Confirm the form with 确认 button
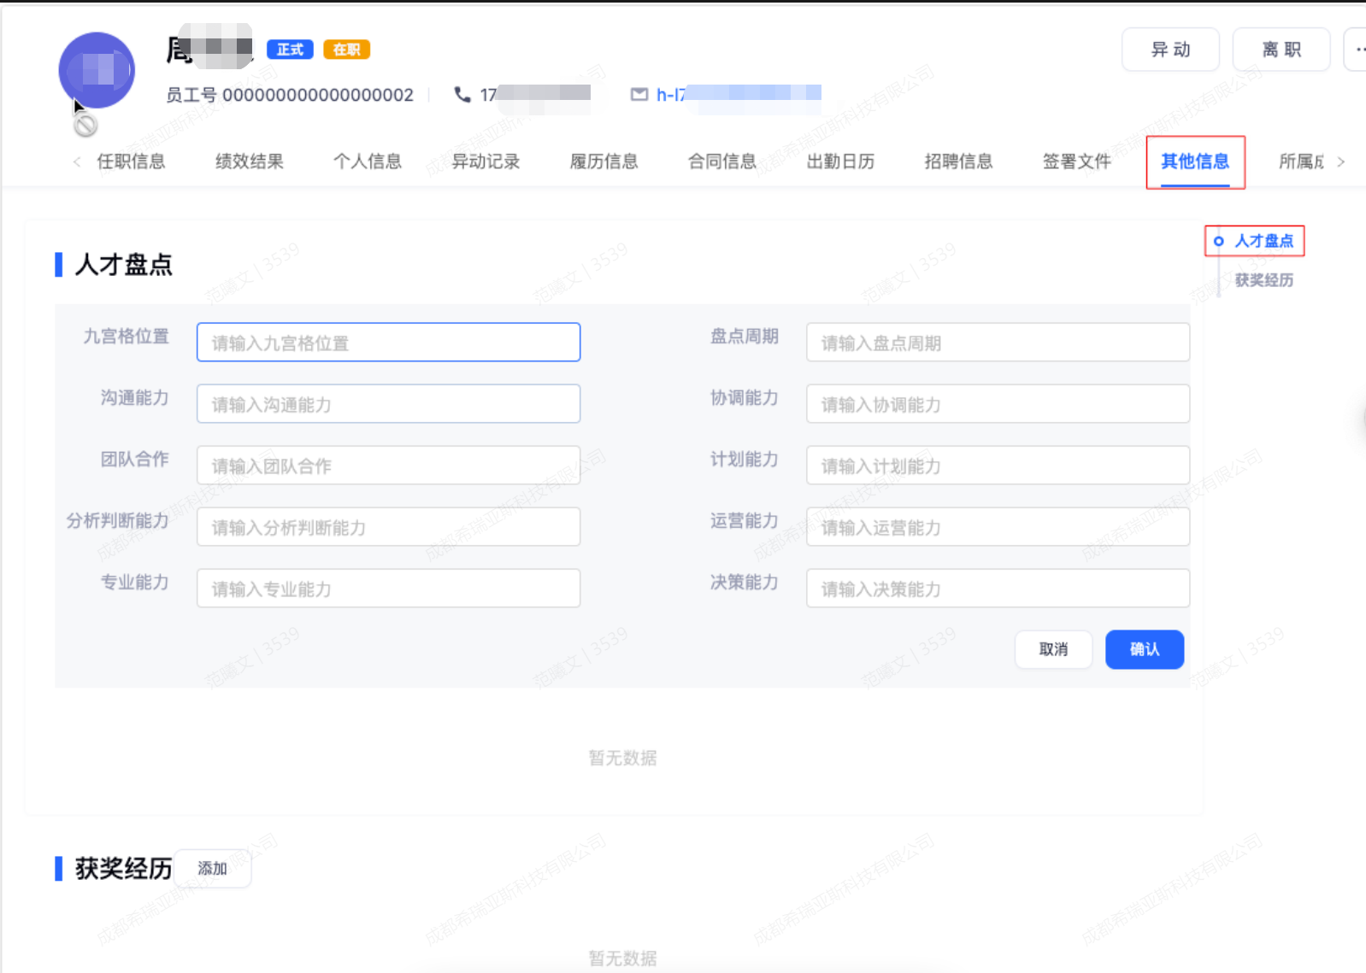Screen dimensions: 1366x973 1144,649
